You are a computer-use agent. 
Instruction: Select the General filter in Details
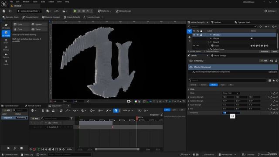click(x=193, y=85)
